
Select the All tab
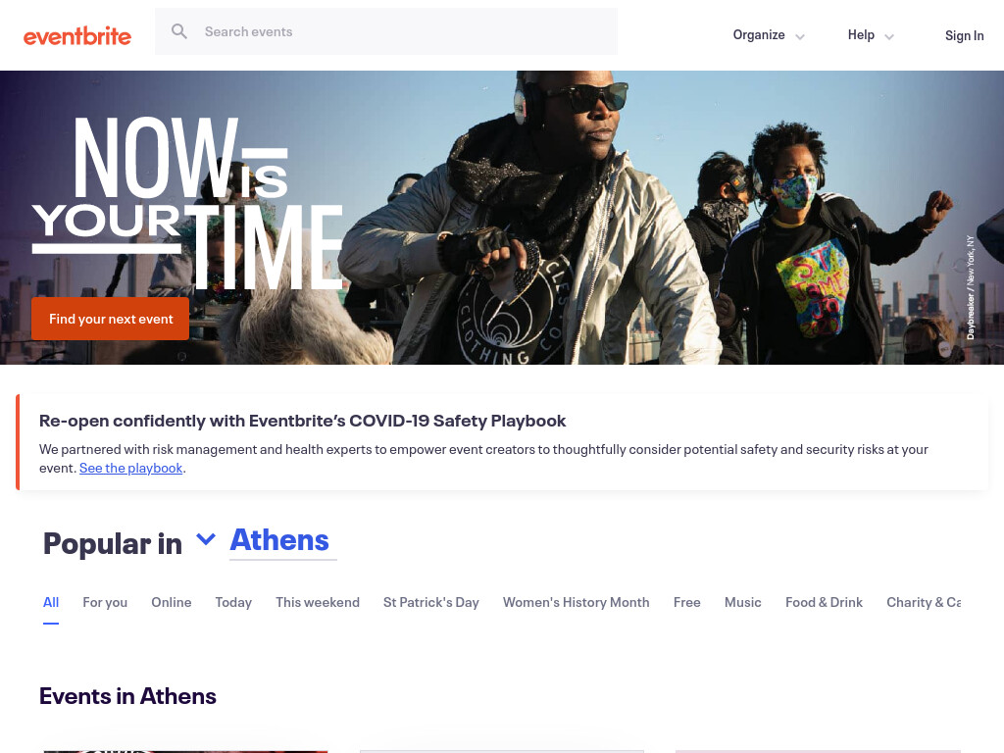point(51,603)
